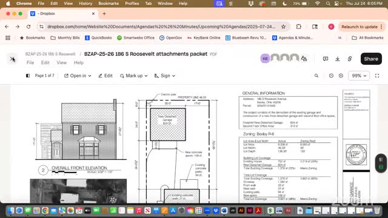Open the Chrome extensions puzzle icon
The height and width of the screenshot is (218, 388).
299,27
